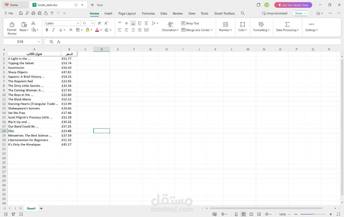Collapse the ribbon with the up chevron
This screenshot has height=217, width=344.
pyautogui.click(x=339, y=13)
